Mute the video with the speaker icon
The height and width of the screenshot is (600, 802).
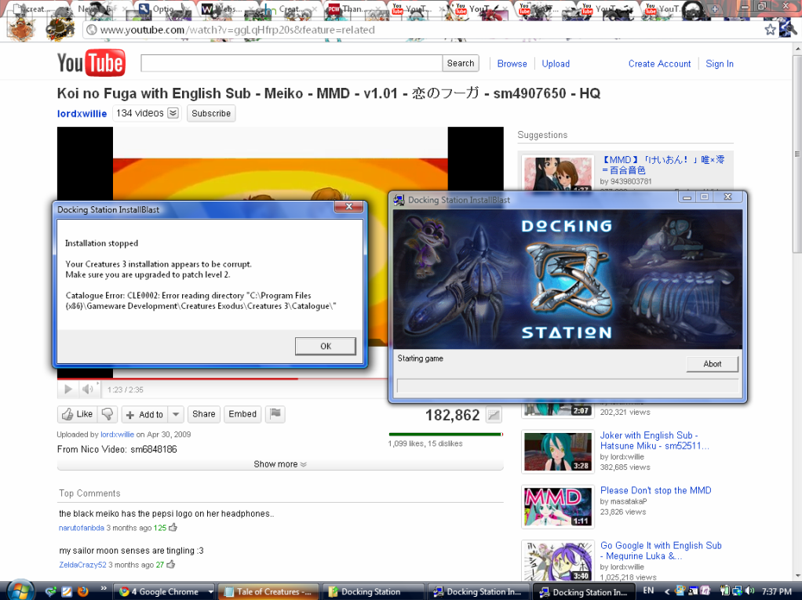(x=88, y=390)
